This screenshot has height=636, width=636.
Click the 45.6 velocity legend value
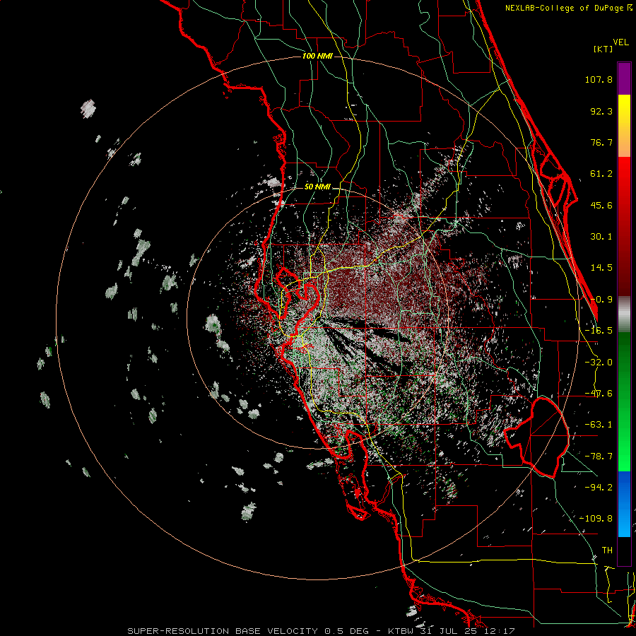(601, 205)
